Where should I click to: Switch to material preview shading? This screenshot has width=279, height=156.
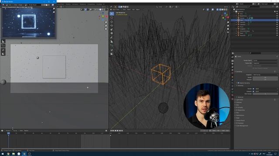[x=224, y=10]
